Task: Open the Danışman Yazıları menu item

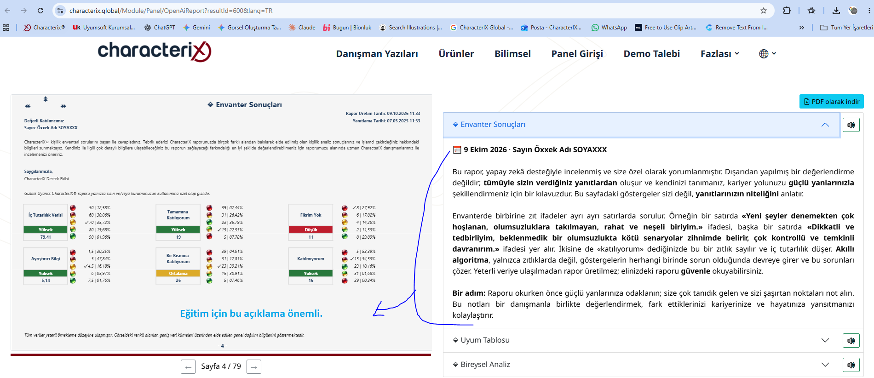Action: 377,54
